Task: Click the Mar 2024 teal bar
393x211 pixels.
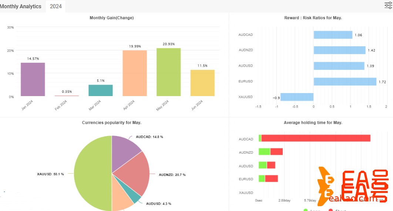Action: [x=101, y=90]
